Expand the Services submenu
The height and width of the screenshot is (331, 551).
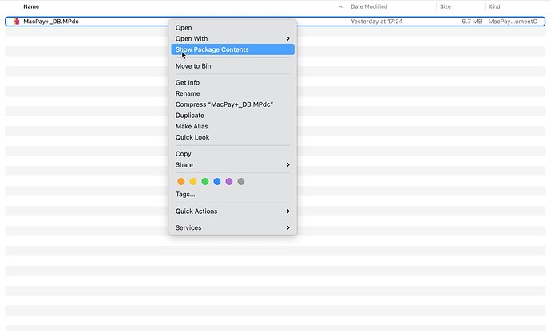click(232, 227)
